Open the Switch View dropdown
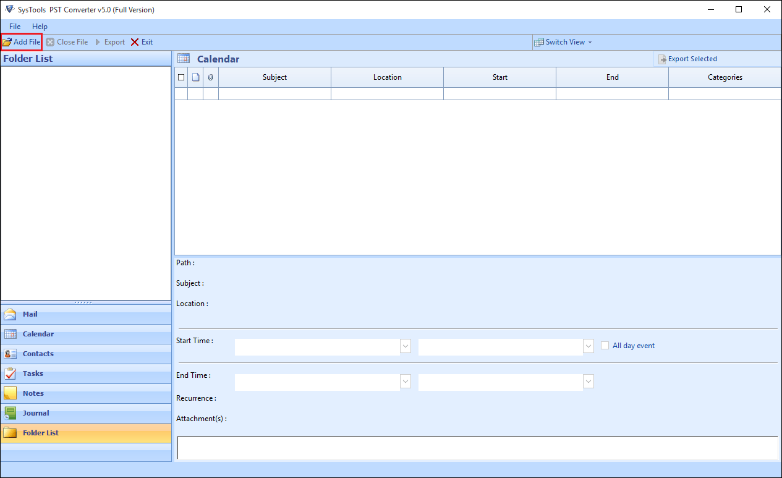 (x=563, y=41)
